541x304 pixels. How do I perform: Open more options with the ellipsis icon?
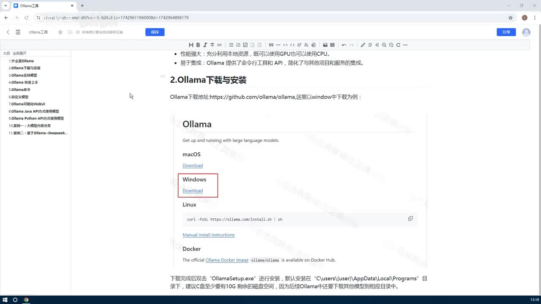pos(405,45)
